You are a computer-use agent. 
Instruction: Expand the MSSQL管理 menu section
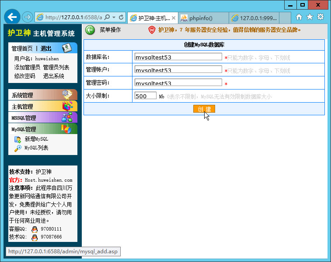43,117
